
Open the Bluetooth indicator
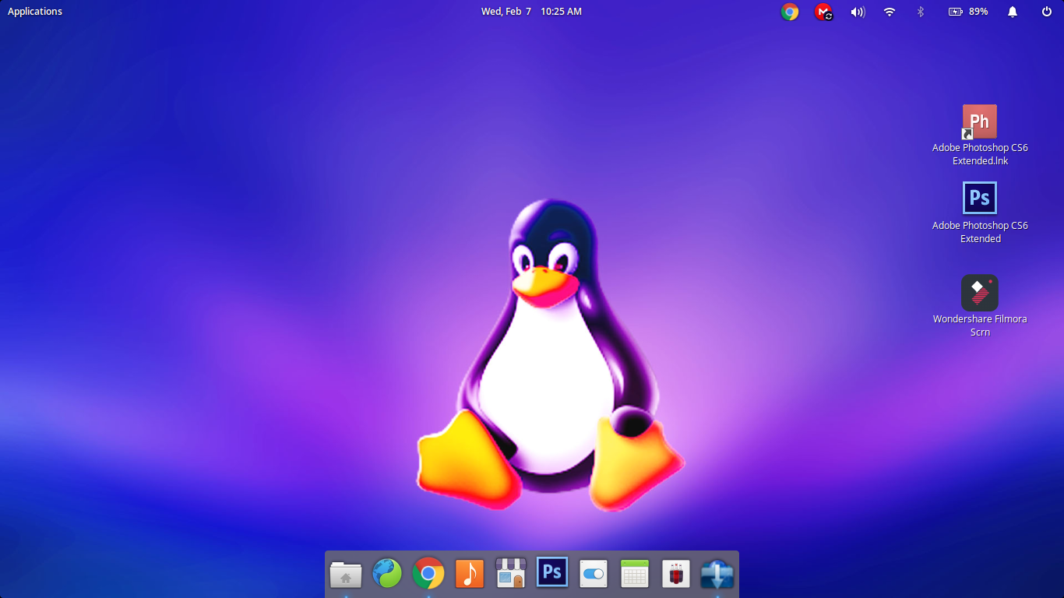coord(920,12)
